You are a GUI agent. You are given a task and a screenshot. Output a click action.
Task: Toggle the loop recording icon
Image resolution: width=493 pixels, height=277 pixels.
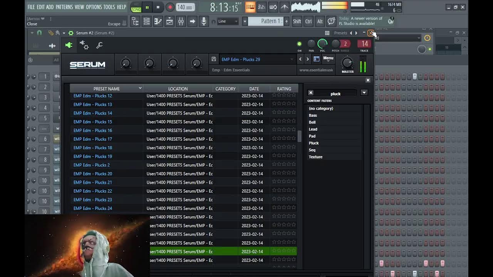click(x=273, y=7)
